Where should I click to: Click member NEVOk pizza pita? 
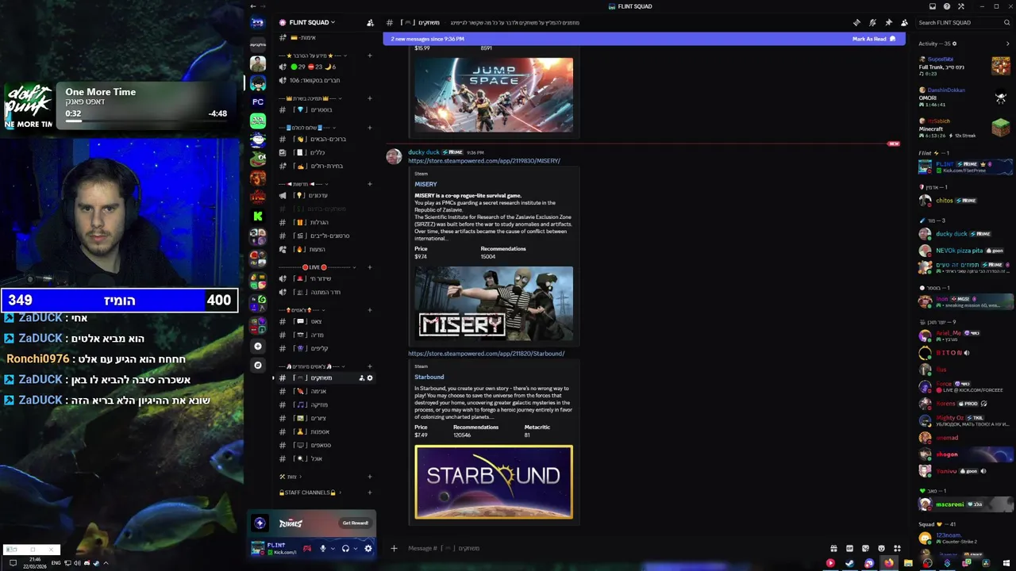point(964,250)
